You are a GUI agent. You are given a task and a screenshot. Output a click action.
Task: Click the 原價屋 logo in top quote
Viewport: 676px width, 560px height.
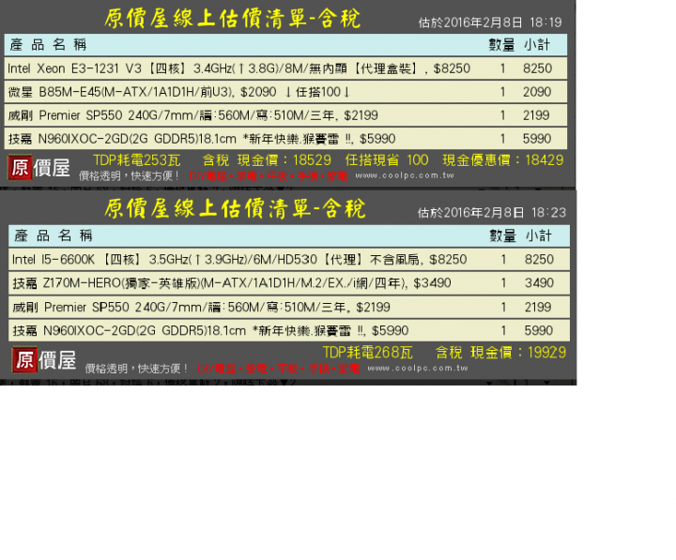click(x=38, y=168)
